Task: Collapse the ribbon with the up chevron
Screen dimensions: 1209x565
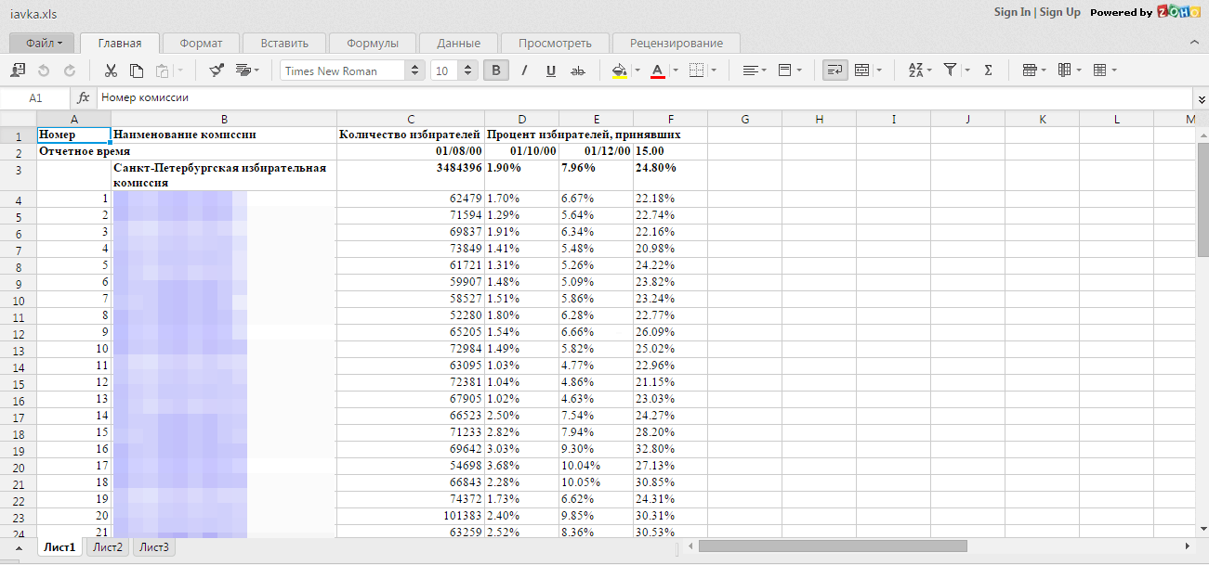Action: tap(1194, 43)
